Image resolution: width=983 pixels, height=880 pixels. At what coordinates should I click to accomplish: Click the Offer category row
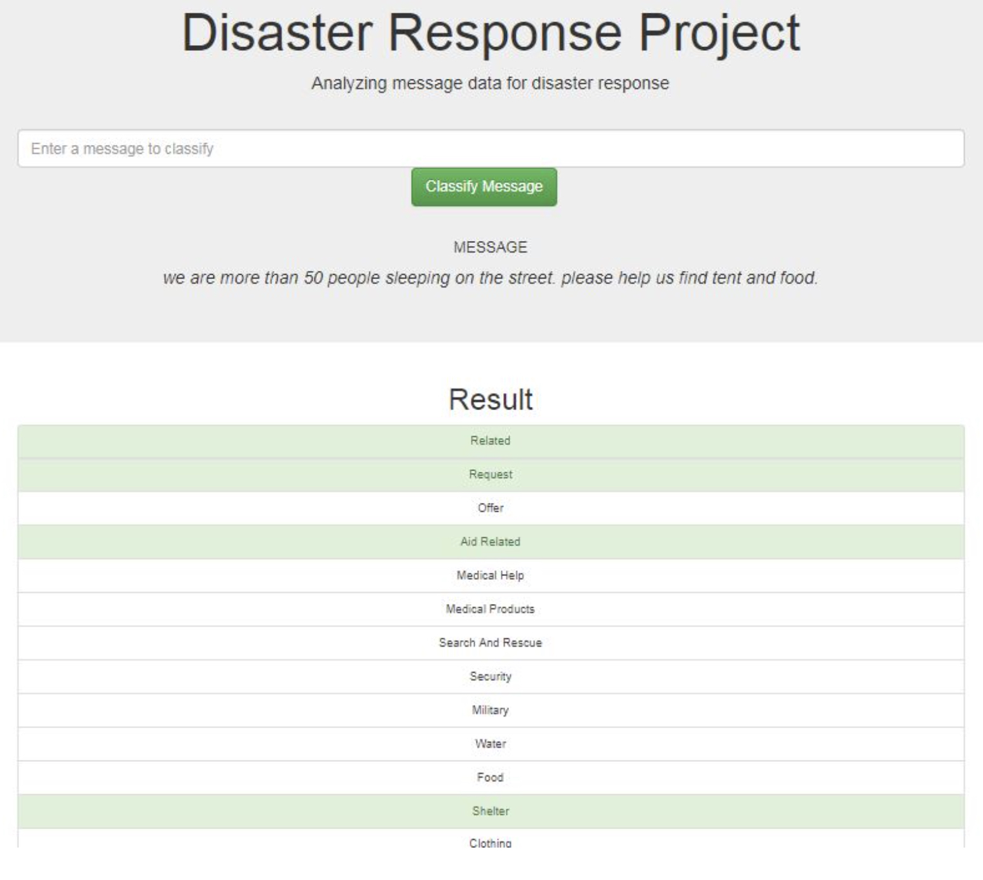[x=491, y=508]
